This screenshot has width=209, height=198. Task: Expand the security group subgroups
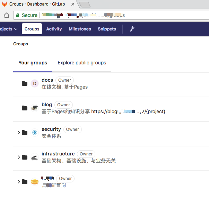click(x=19, y=133)
